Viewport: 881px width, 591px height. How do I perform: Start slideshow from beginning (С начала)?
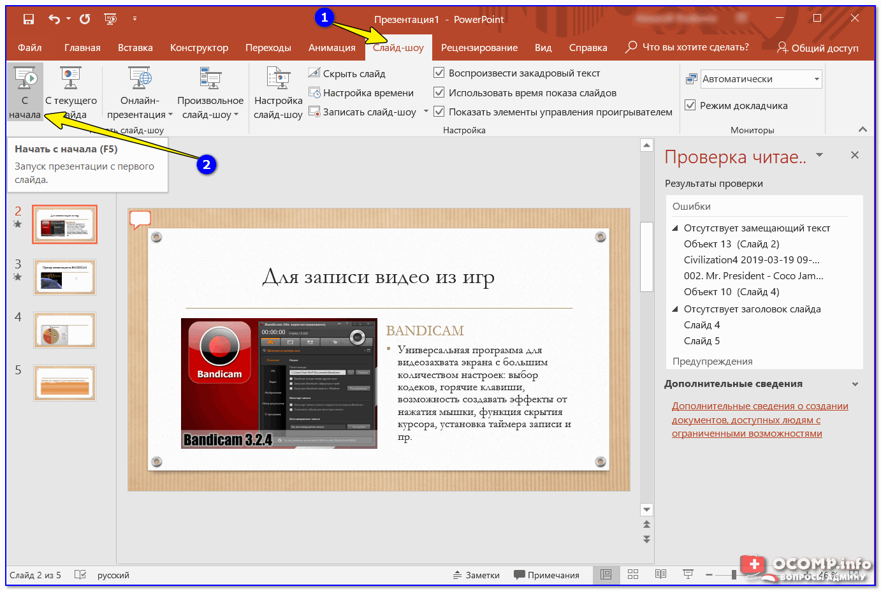point(25,92)
